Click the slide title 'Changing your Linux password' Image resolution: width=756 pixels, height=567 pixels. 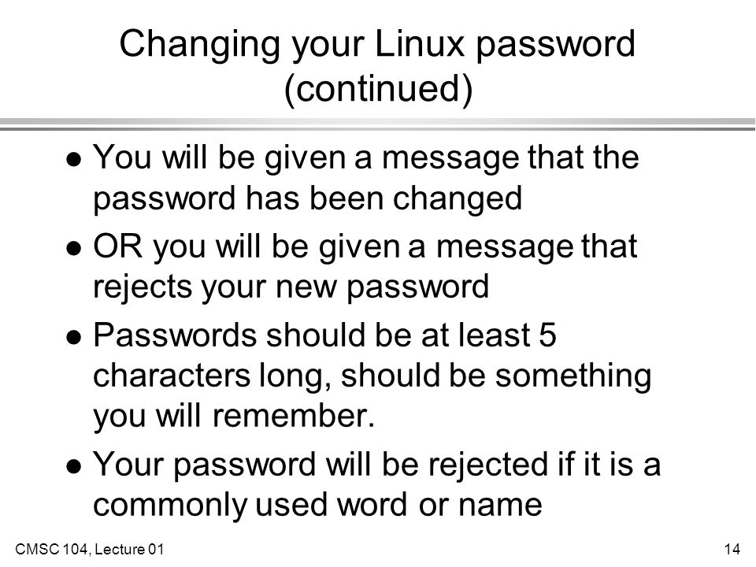pos(377,45)
